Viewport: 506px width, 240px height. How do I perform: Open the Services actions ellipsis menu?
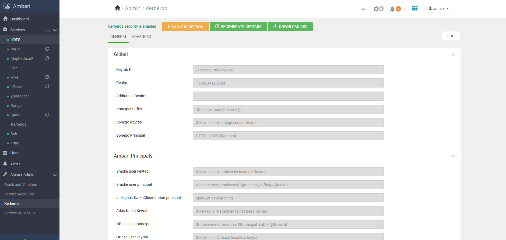(48, 30)
